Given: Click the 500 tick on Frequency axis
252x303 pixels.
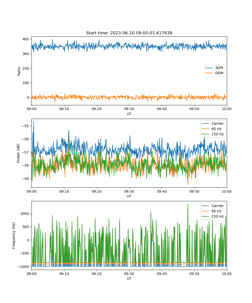Looking at the screenshot, I should coord(26,227).
